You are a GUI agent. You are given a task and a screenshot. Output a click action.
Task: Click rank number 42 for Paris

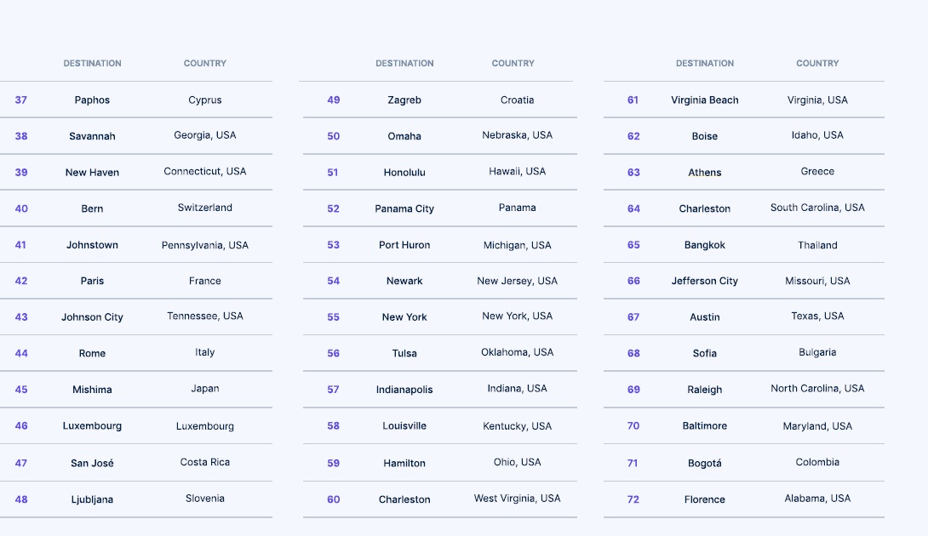tap(21, 281)
